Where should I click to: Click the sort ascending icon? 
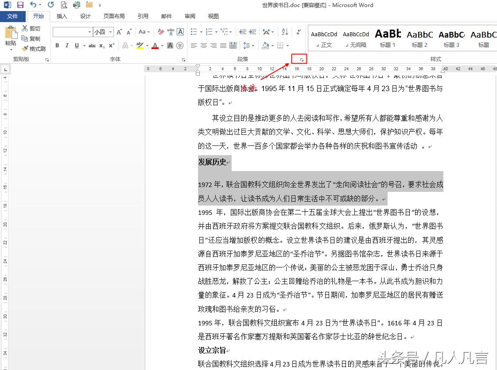(x=285, y=32)
